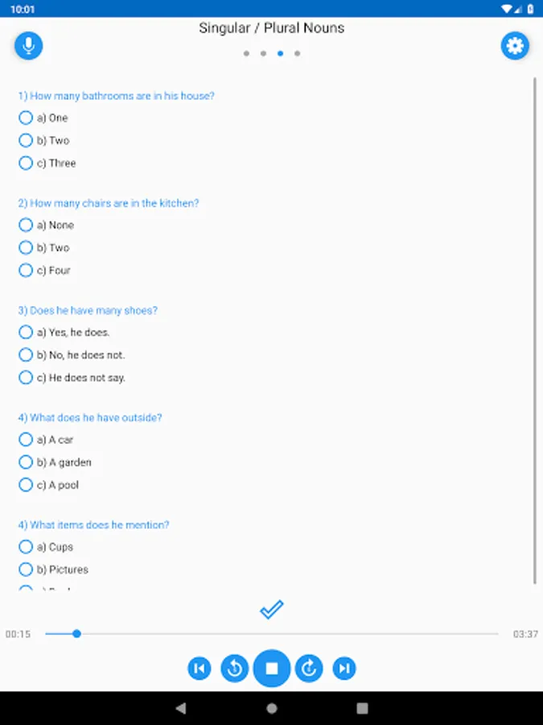The height and width of the screenshot is (725, 543).
Task: Choose 'b) Pictures' answer
Action: pyautogui.click(x=26, y=570)
